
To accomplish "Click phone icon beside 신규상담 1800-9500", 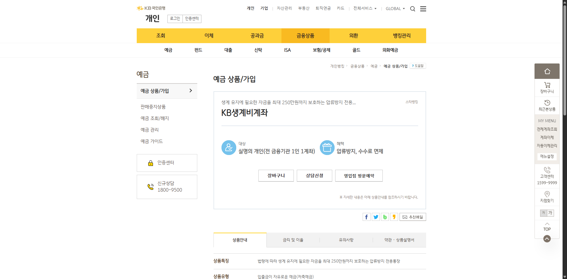I will [151, 187].
